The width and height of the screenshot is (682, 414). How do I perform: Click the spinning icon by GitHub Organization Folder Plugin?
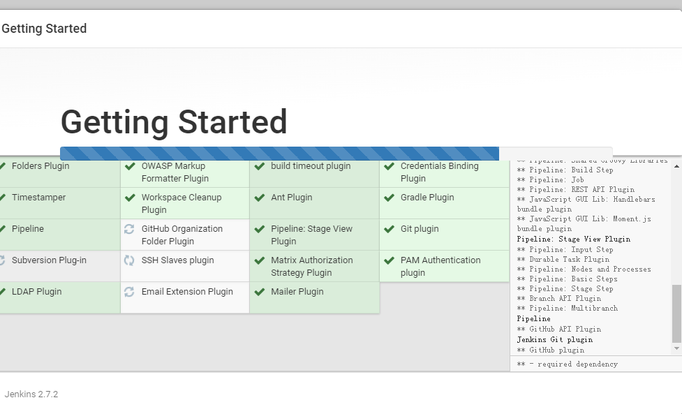[129, 229]
